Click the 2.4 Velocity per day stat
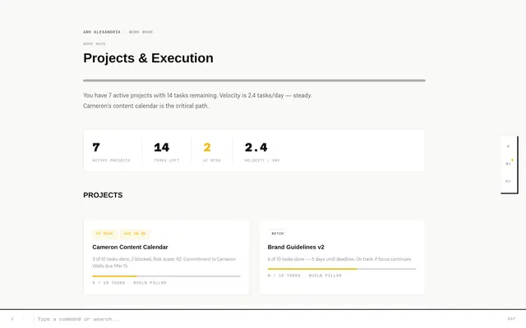The height and width of the screenshot is (328, 526). point(262,152)
